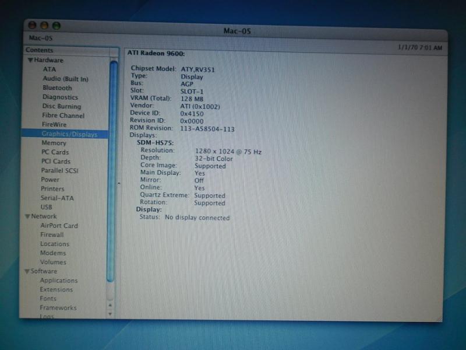The height and width of the screenshot is (350, 466).
Task: Open the Memory hardware entry
Action: point(54,143)
